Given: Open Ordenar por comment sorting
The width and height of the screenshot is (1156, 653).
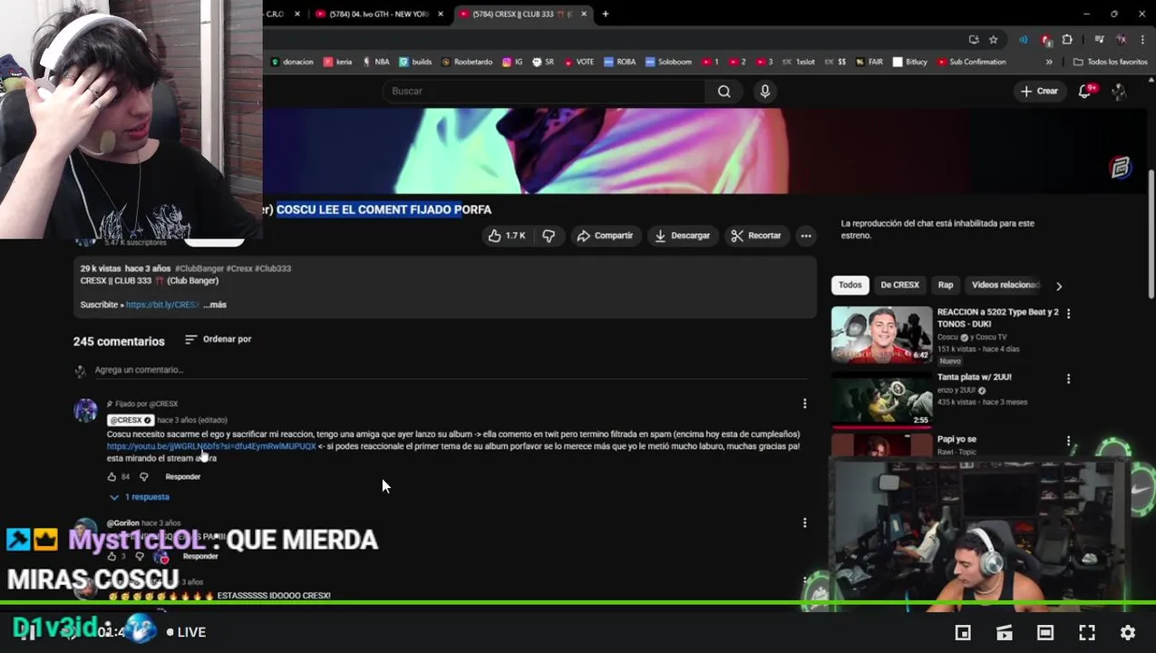Looking at the screenshot, I should 219,339.
